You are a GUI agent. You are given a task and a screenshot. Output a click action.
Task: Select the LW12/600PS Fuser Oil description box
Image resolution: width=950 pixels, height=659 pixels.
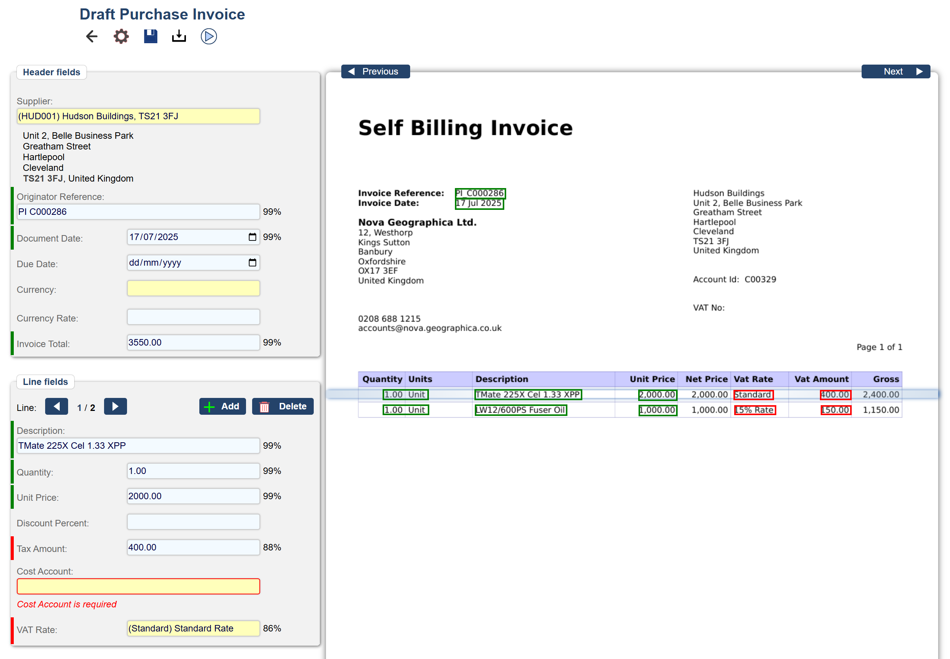520,410
